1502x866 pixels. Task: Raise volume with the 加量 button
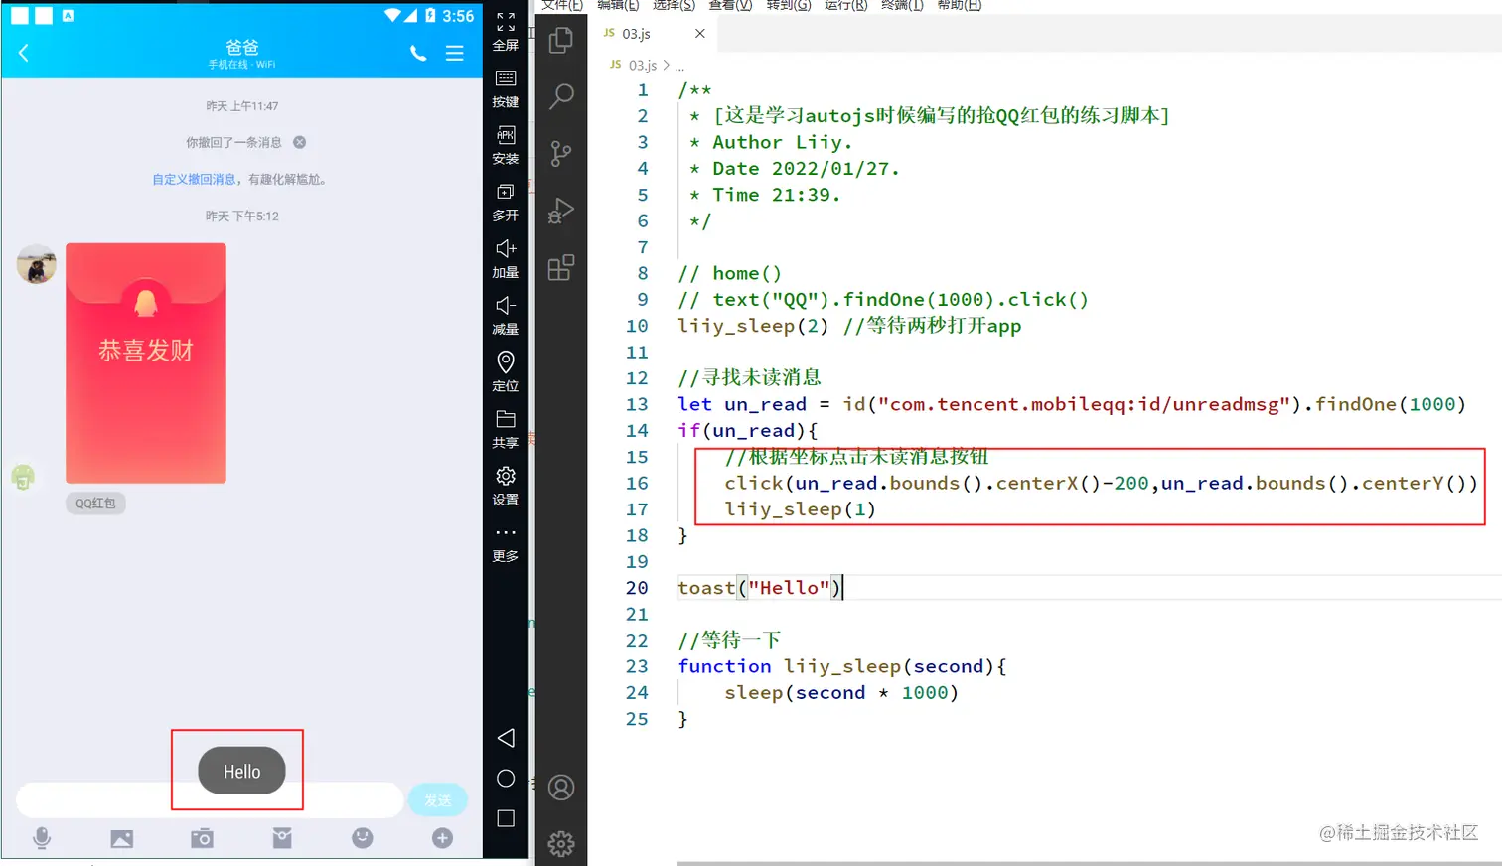[506, 259]
